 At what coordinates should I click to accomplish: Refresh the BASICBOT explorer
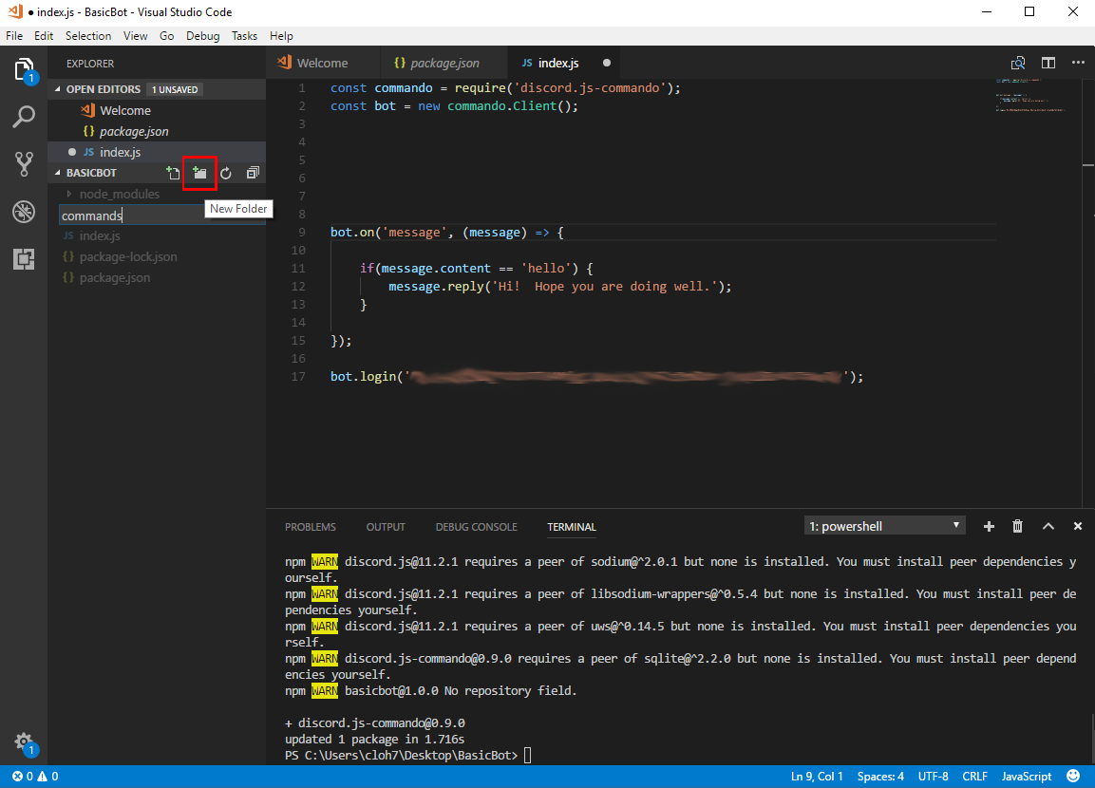pyautogui.click(x=226, y=173)
